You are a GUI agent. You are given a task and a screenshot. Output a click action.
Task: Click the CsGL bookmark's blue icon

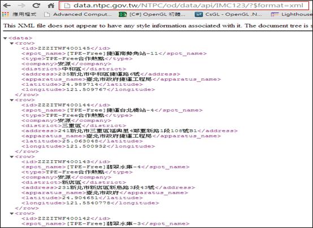pyautogui.click(x=199, y=14)
